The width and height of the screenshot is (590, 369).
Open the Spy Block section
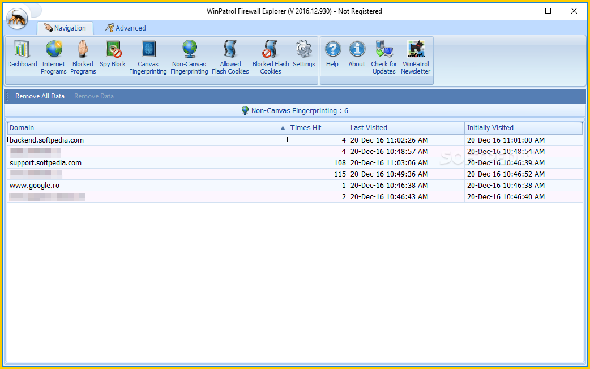point(113,54)
